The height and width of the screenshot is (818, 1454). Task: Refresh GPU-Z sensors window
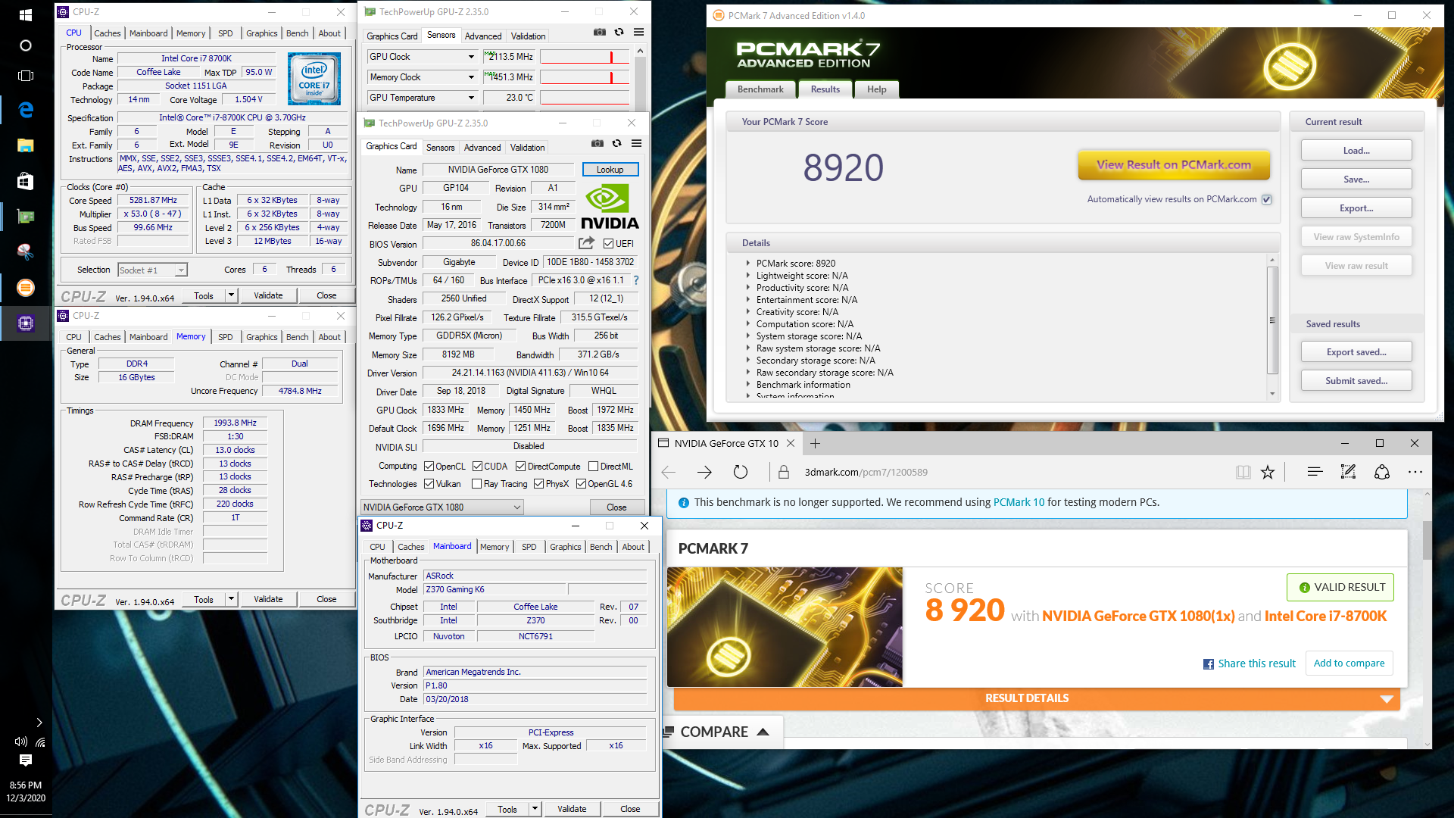coord(619,33)
